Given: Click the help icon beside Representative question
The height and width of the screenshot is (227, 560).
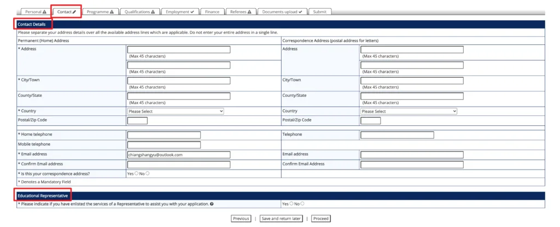Looking at the screenshot, I should (x=212, y=204).
